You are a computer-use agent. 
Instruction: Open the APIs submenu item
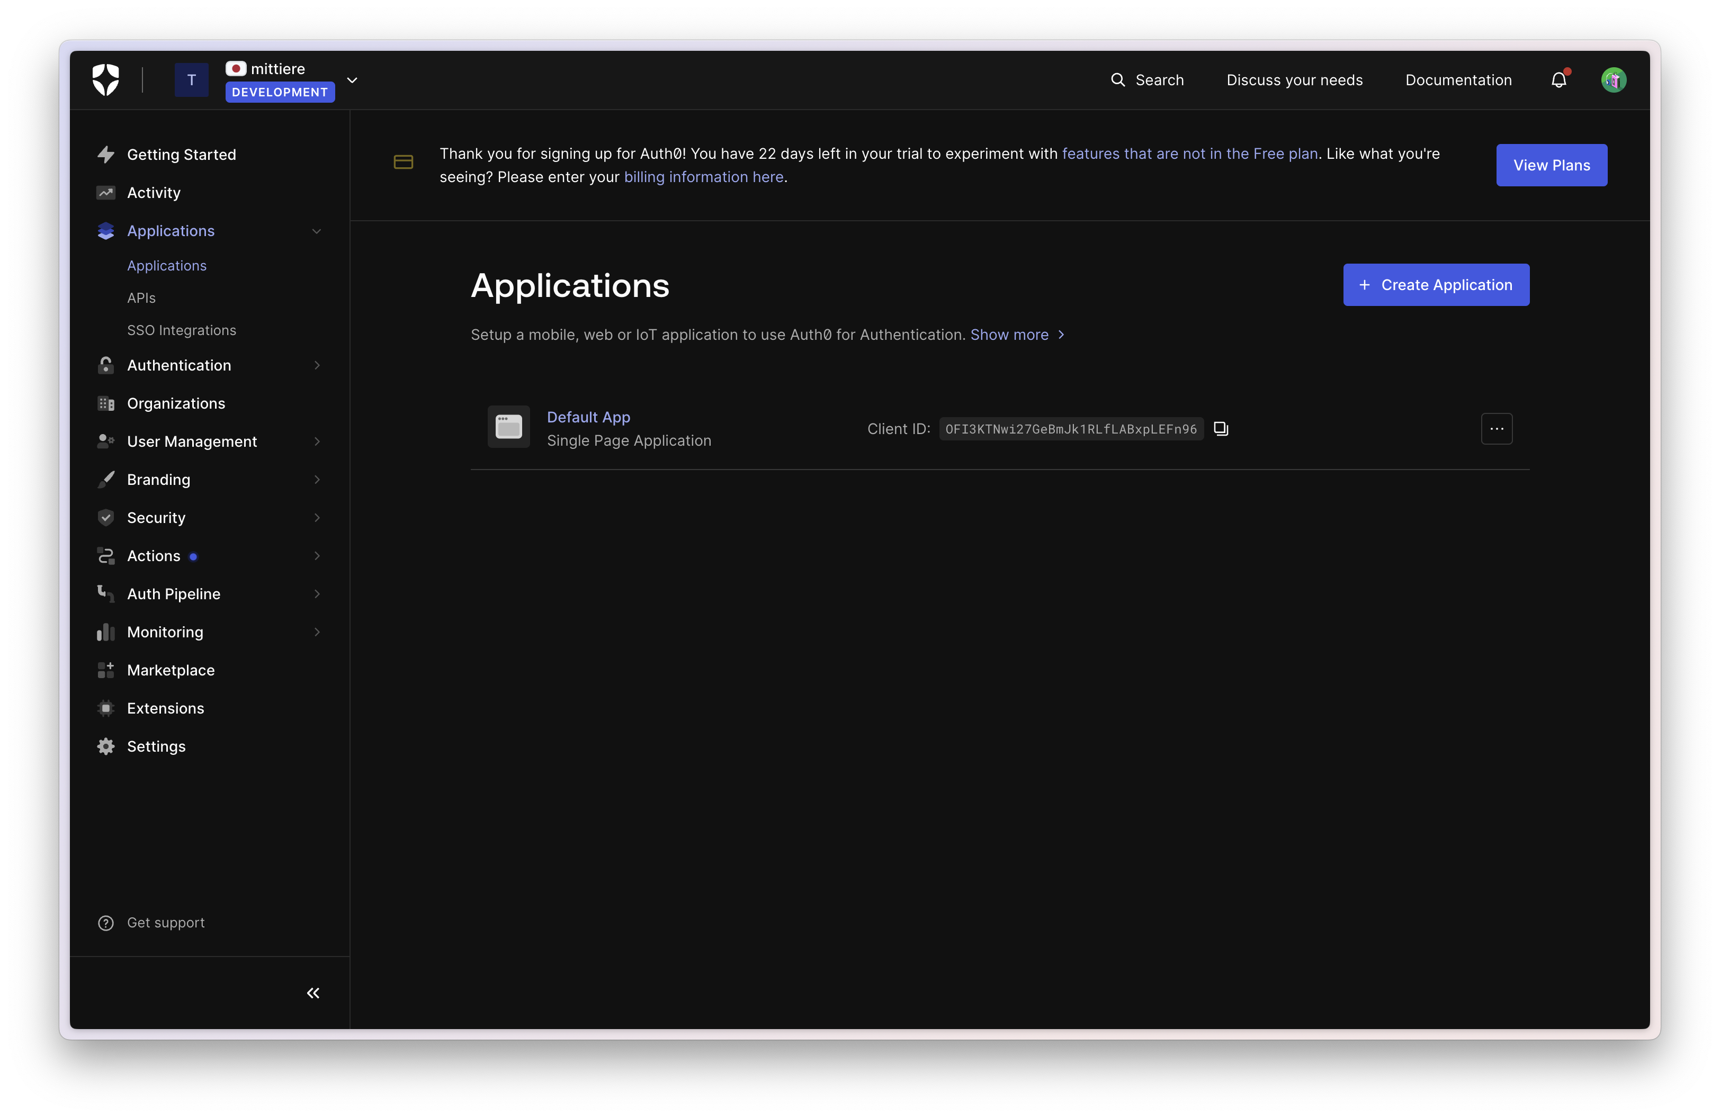[141, 297]
